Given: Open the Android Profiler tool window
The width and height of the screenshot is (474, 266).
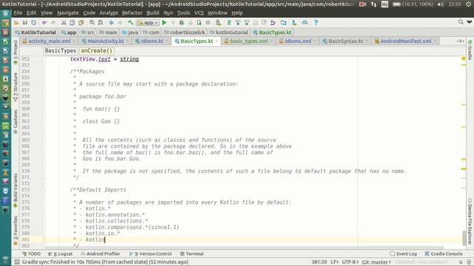Looking at the screenshot, I should pyautogui.click(x=101, y=254).
